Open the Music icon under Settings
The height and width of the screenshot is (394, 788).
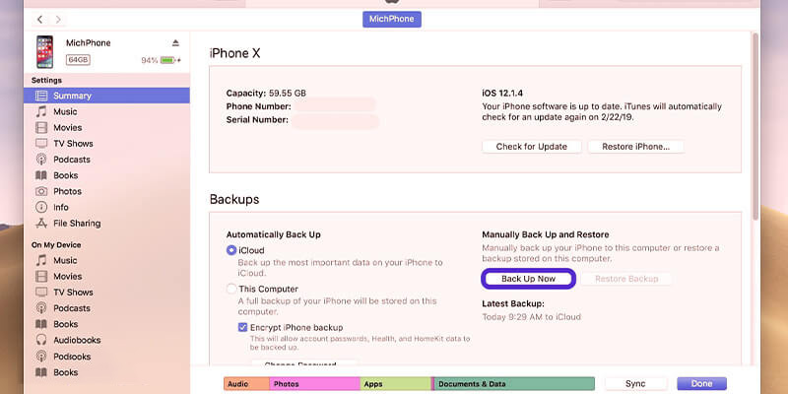41,111
